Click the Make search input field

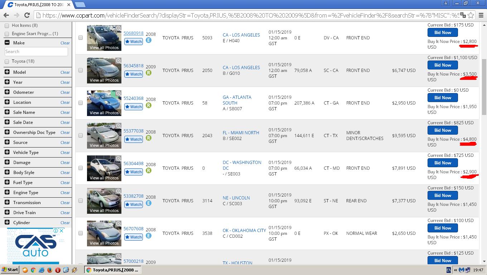tap(36, 52)
